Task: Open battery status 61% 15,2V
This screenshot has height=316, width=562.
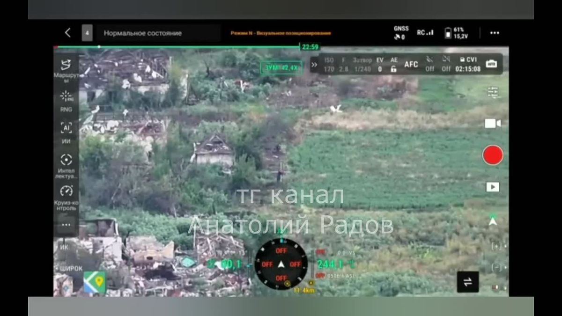Action: click(x=456, y=33)
